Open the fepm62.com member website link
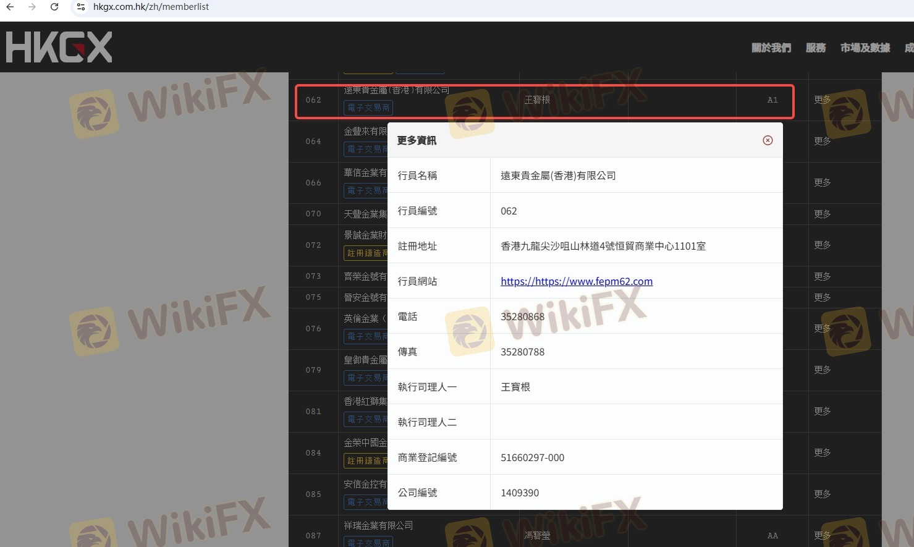 pyautogui.click(x=576, y=281)
